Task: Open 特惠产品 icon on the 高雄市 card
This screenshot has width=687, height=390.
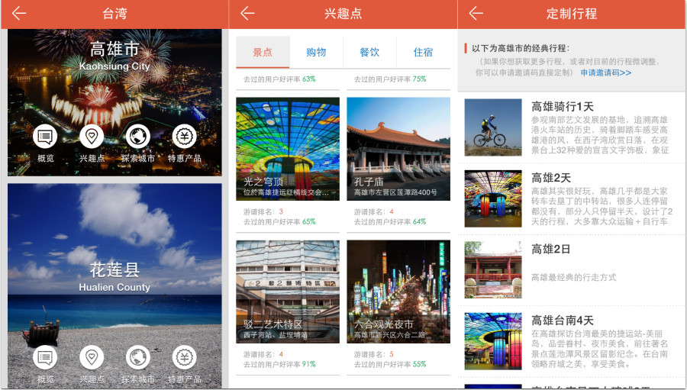Action: (185, 137)
